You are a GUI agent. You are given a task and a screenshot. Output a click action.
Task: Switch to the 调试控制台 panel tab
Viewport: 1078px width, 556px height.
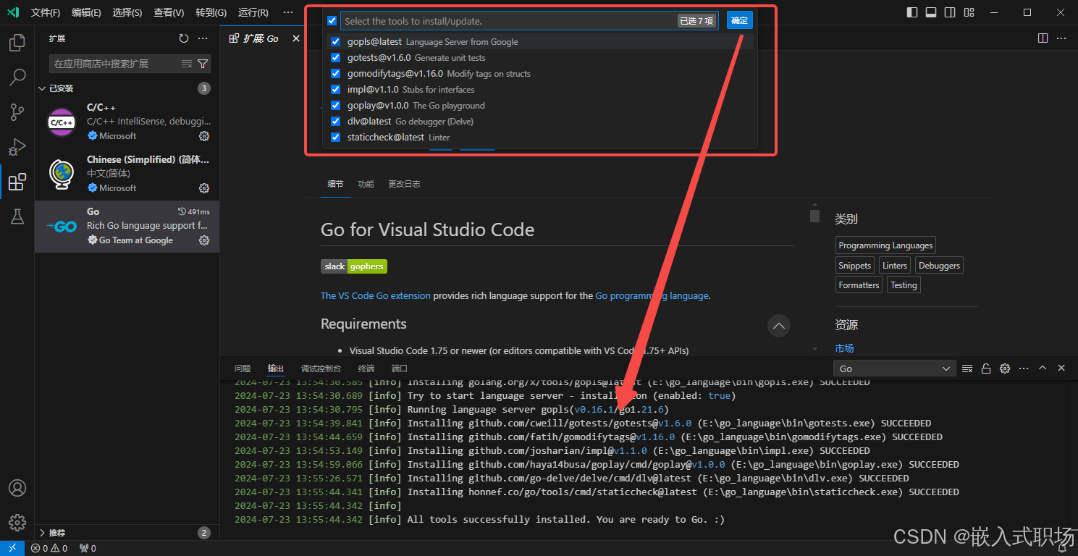coord(321,368)
